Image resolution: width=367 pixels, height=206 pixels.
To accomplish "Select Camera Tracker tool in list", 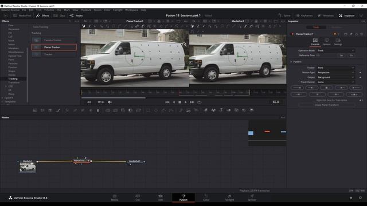I will 54,40.
